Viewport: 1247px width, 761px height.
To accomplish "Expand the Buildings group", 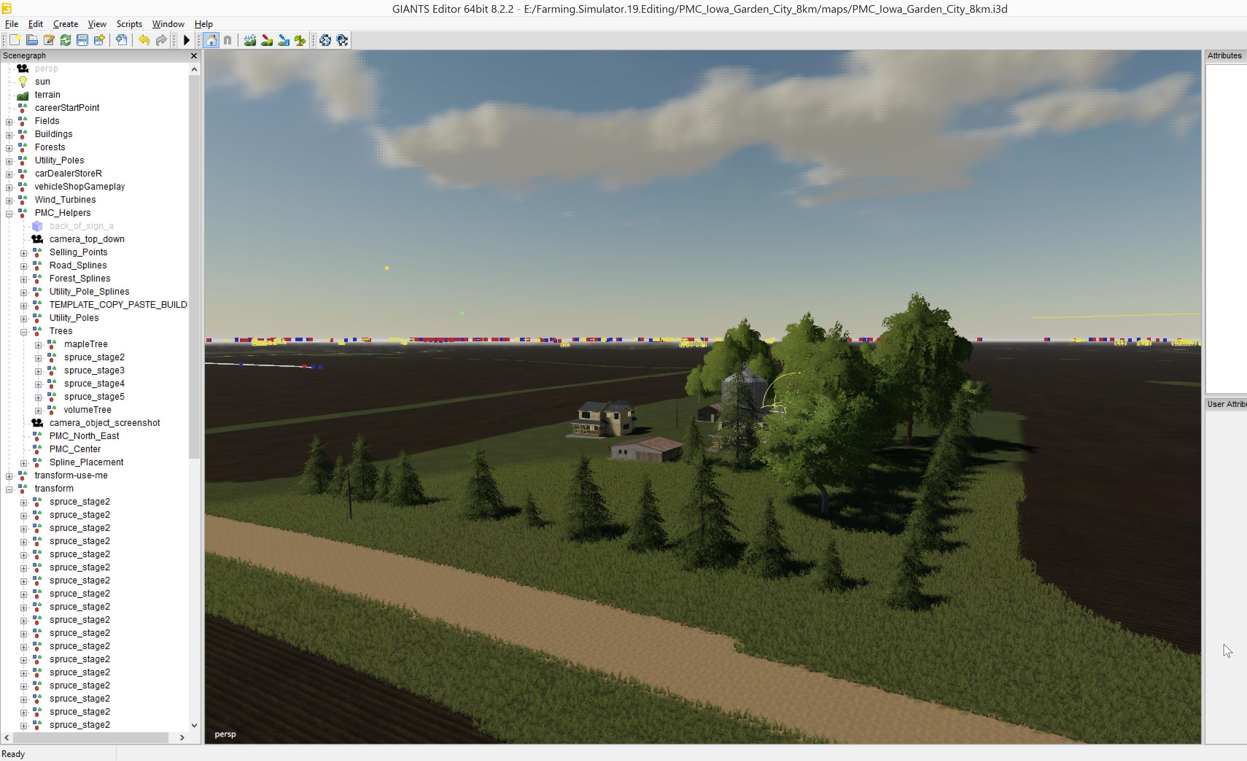I will pos(9,135).
